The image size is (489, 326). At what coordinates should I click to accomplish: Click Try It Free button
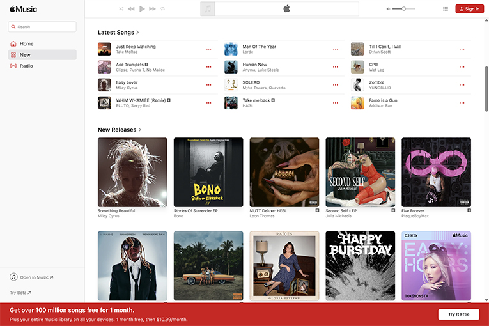click(458, 314)
